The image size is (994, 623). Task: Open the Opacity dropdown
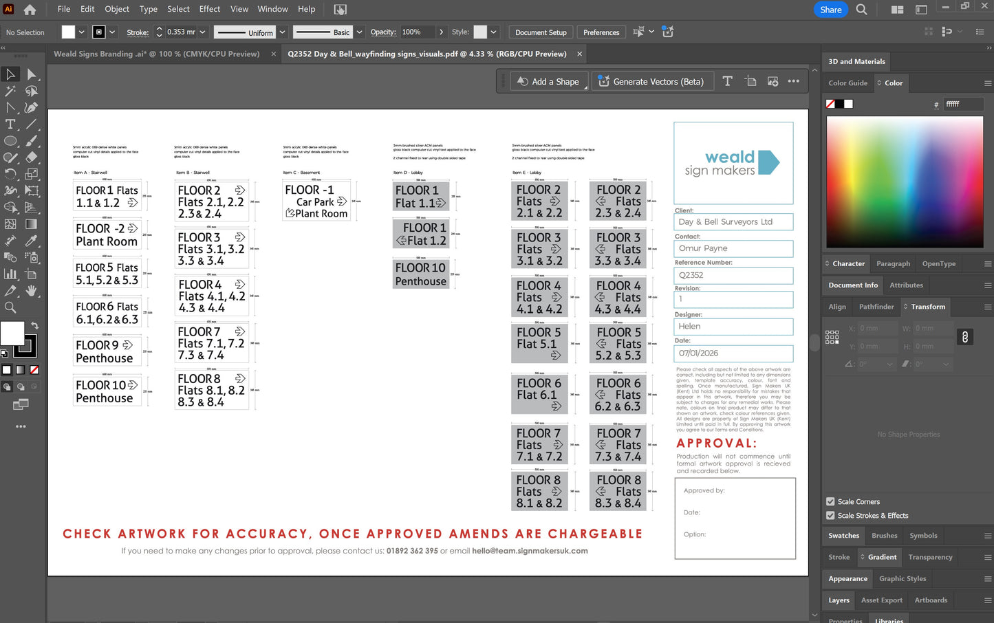pos(441,32)
